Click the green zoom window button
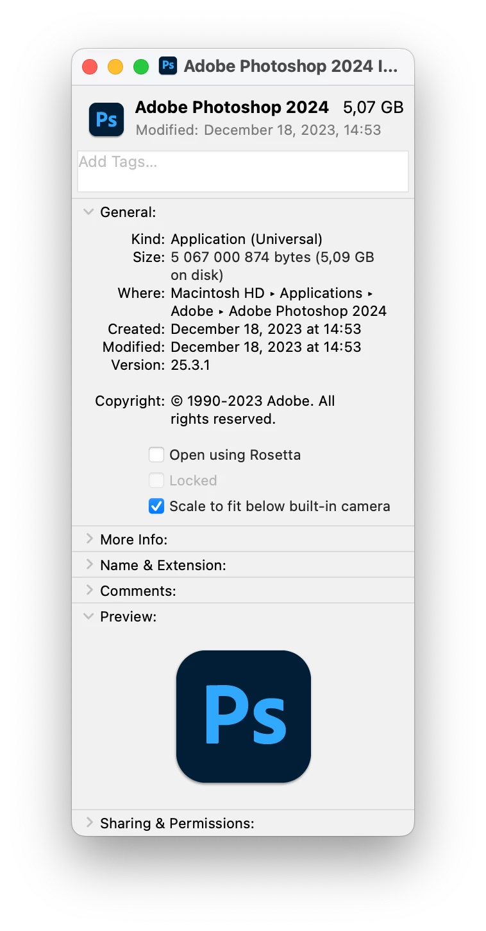486x931 pixels. tap(141, 67)
